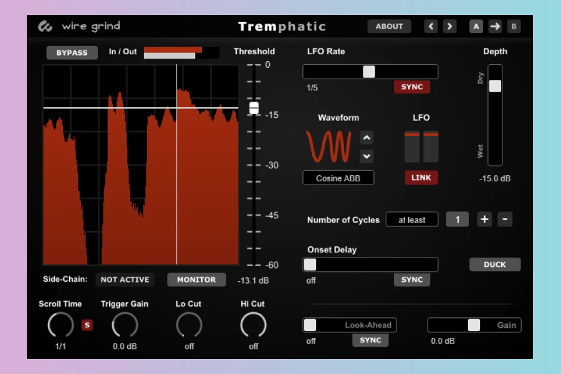Screen dimensions: 561x374
Task: Click the -15.0 dB depth value
Action: click(x=495, y=178)
